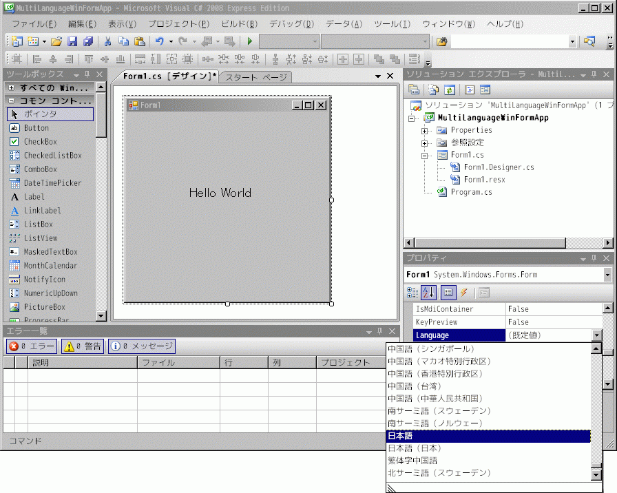Click the Hello World label on the form
Screen dimensions: 617x493
point(220,193)
